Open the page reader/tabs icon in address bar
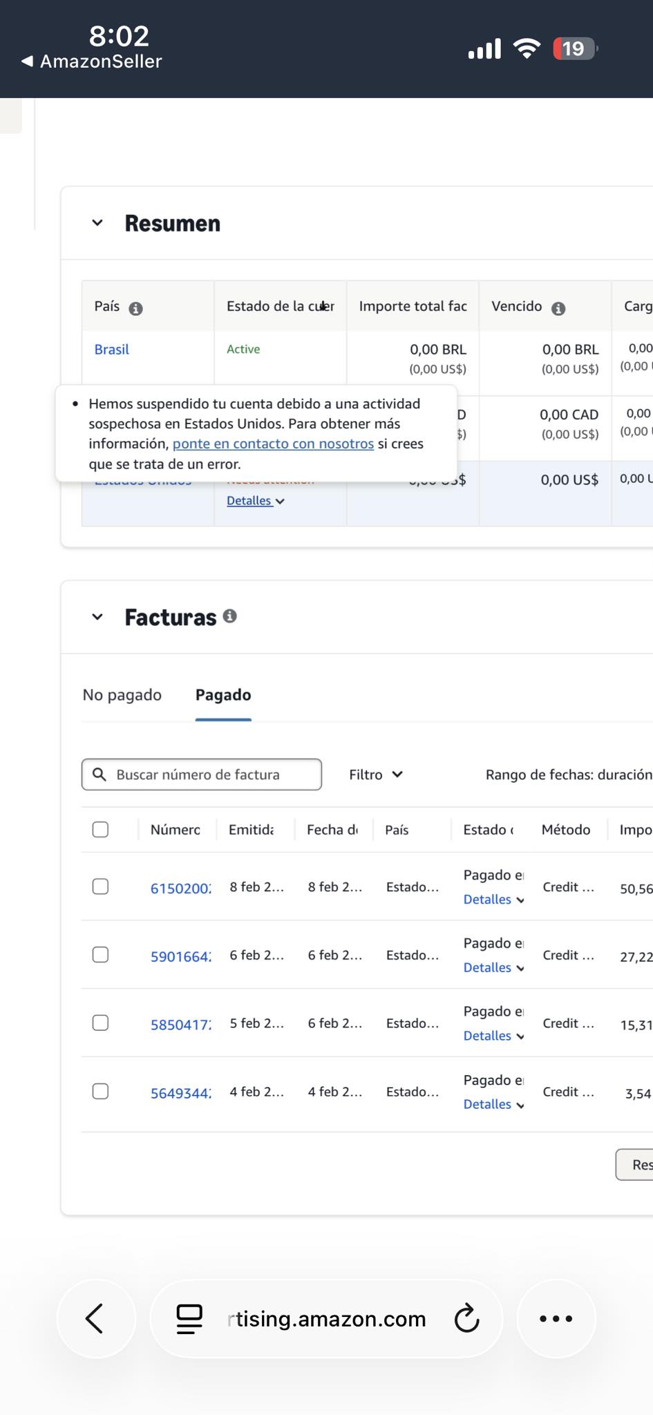 coord(189,1318)
